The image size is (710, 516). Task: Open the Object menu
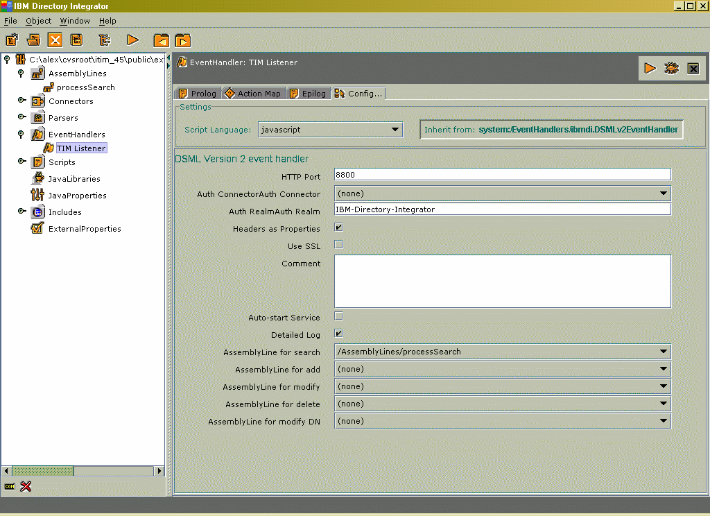[38, 21]
